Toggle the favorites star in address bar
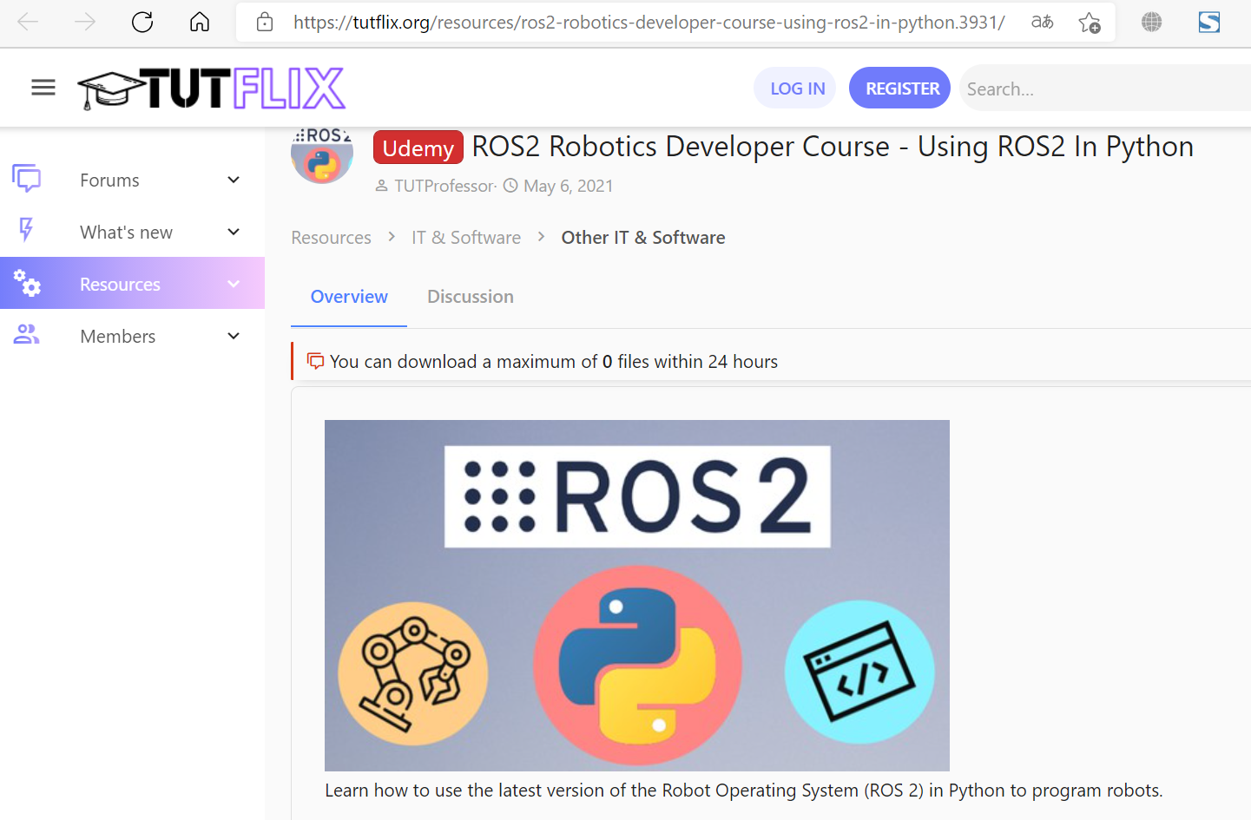This screenshot has height=820, width=1251. click(1089, 22)
